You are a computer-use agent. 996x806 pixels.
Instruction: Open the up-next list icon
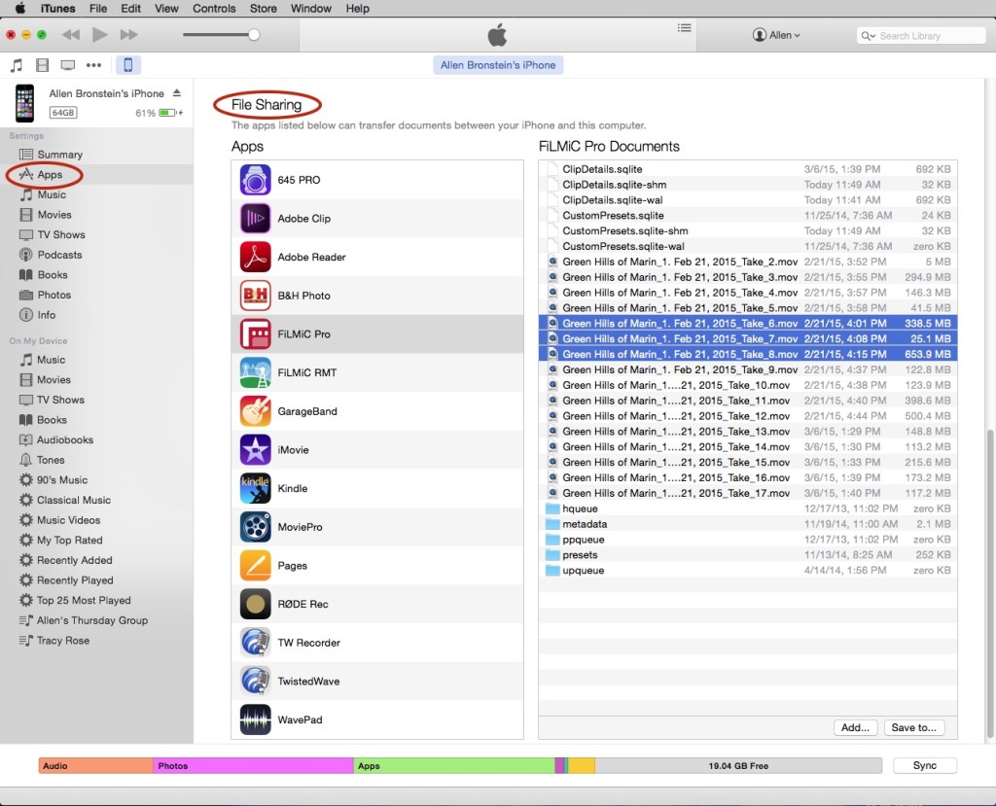tap(684, 28)
